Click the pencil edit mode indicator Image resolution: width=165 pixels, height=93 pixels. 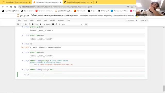[137, 20]
